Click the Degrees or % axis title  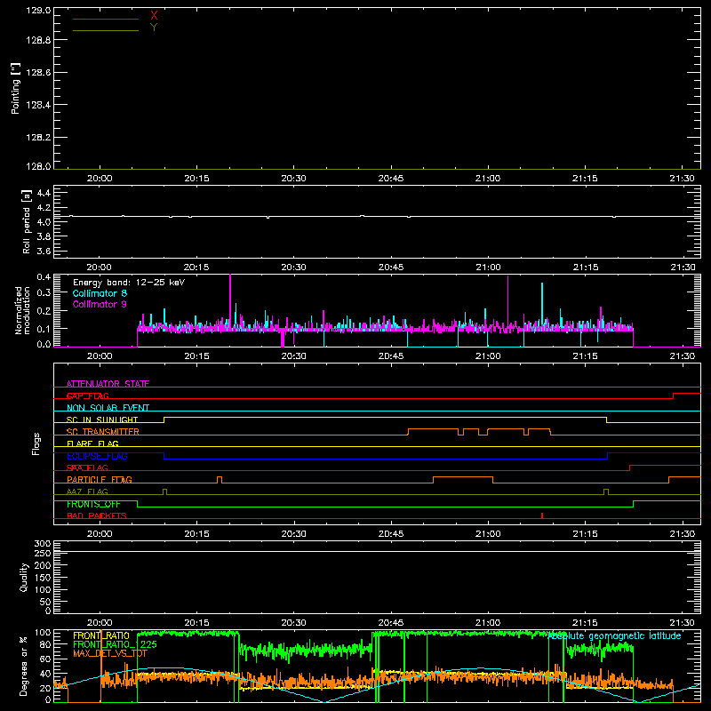tap(24, 666)
